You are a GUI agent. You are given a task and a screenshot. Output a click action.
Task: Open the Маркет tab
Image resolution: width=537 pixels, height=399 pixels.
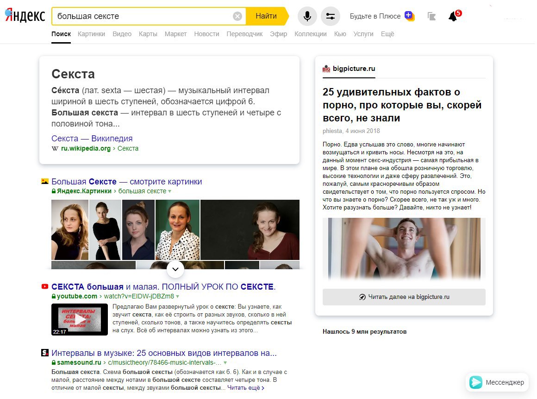(x=176, y=34)
